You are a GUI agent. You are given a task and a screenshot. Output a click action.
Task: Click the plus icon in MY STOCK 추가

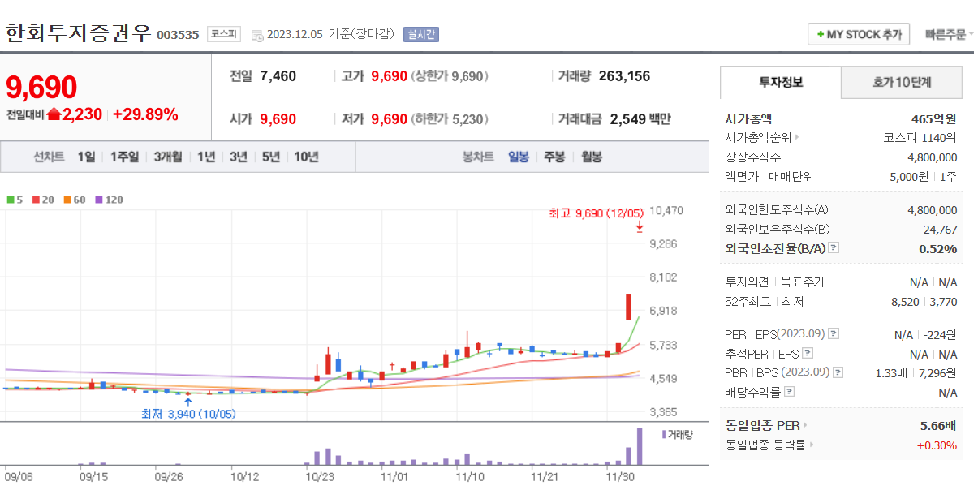[x=820, y=34]
